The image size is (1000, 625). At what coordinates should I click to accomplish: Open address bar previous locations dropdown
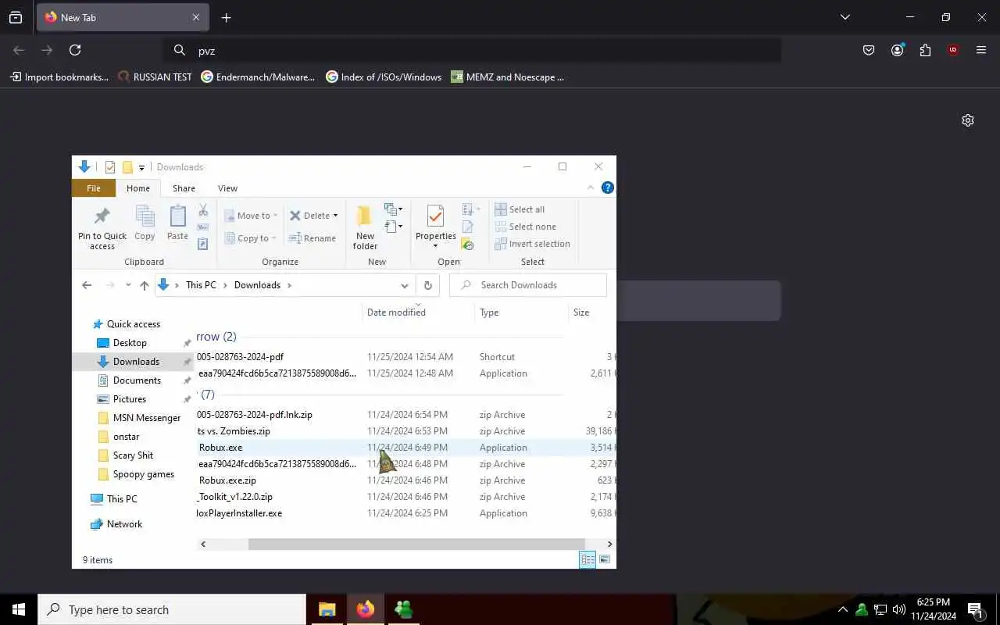405,285
